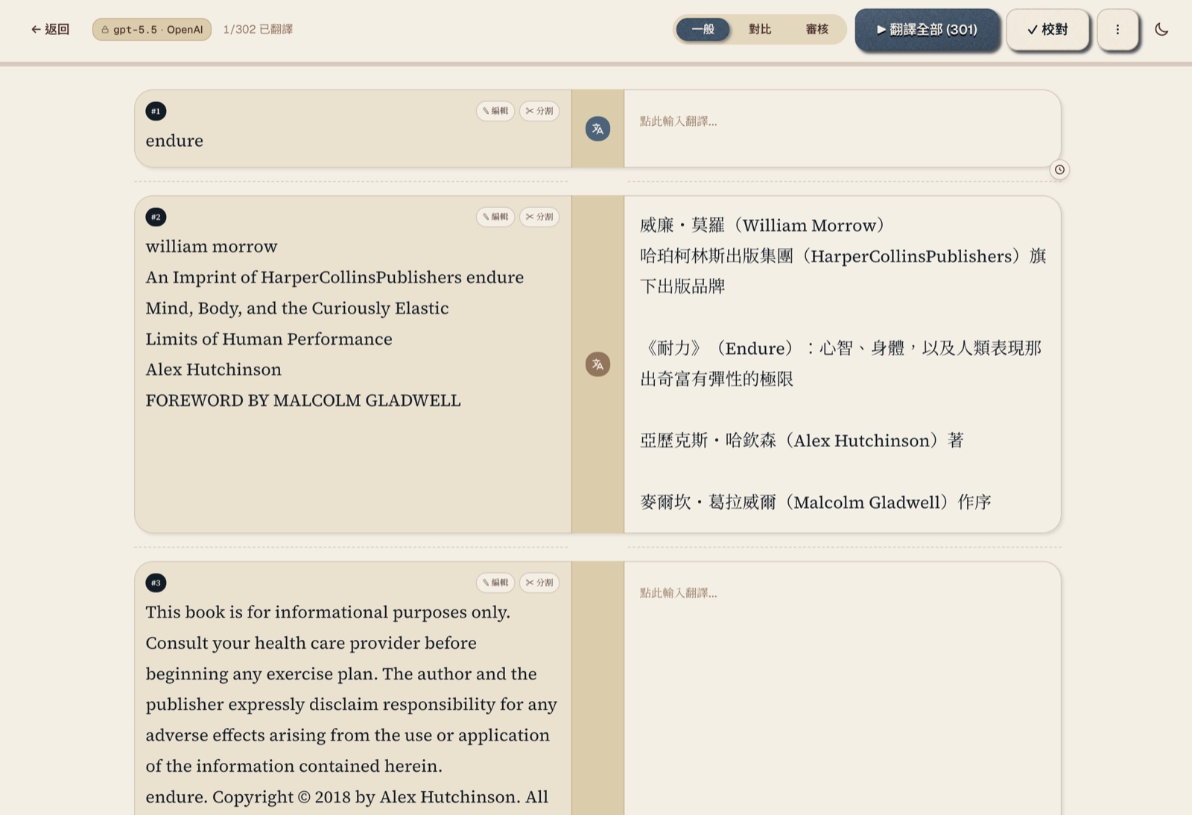Viewport: 1192px width, 815px height.
Task: Click the source line "william morrow"
Action: pyautogui.click(x=212, y=247)
